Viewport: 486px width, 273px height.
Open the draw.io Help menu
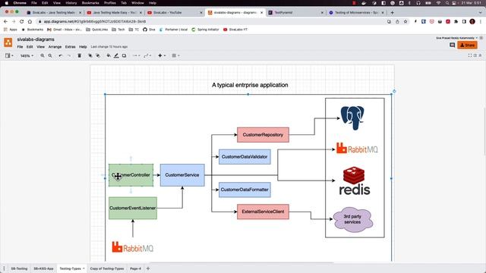[x=83, y=47]
